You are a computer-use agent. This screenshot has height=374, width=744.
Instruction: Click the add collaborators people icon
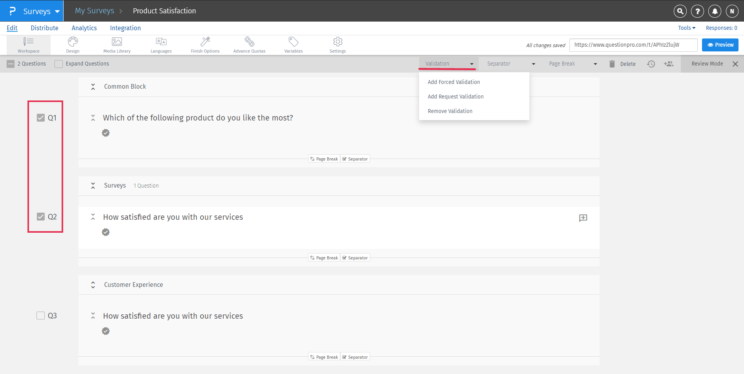click(669, 64)
